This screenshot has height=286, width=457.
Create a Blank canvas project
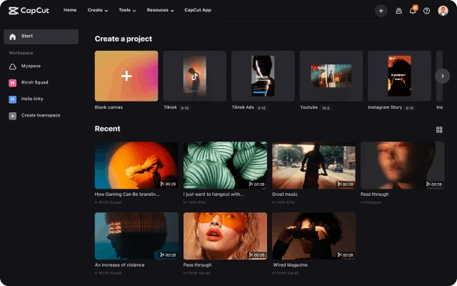[x=126, y=76]
